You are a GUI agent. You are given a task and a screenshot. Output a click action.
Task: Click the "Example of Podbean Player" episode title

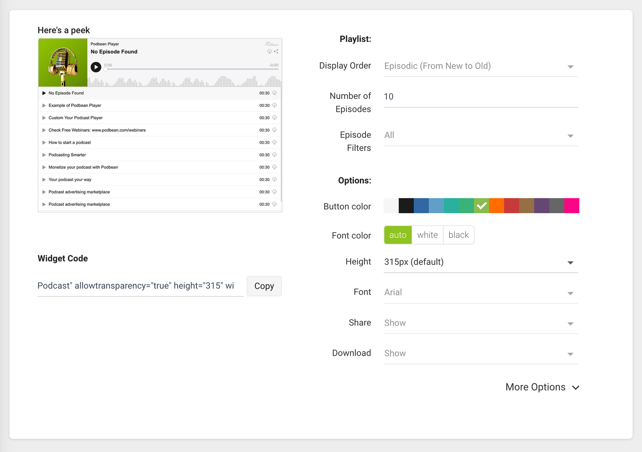pyautogui.click(x=74, y=105)
